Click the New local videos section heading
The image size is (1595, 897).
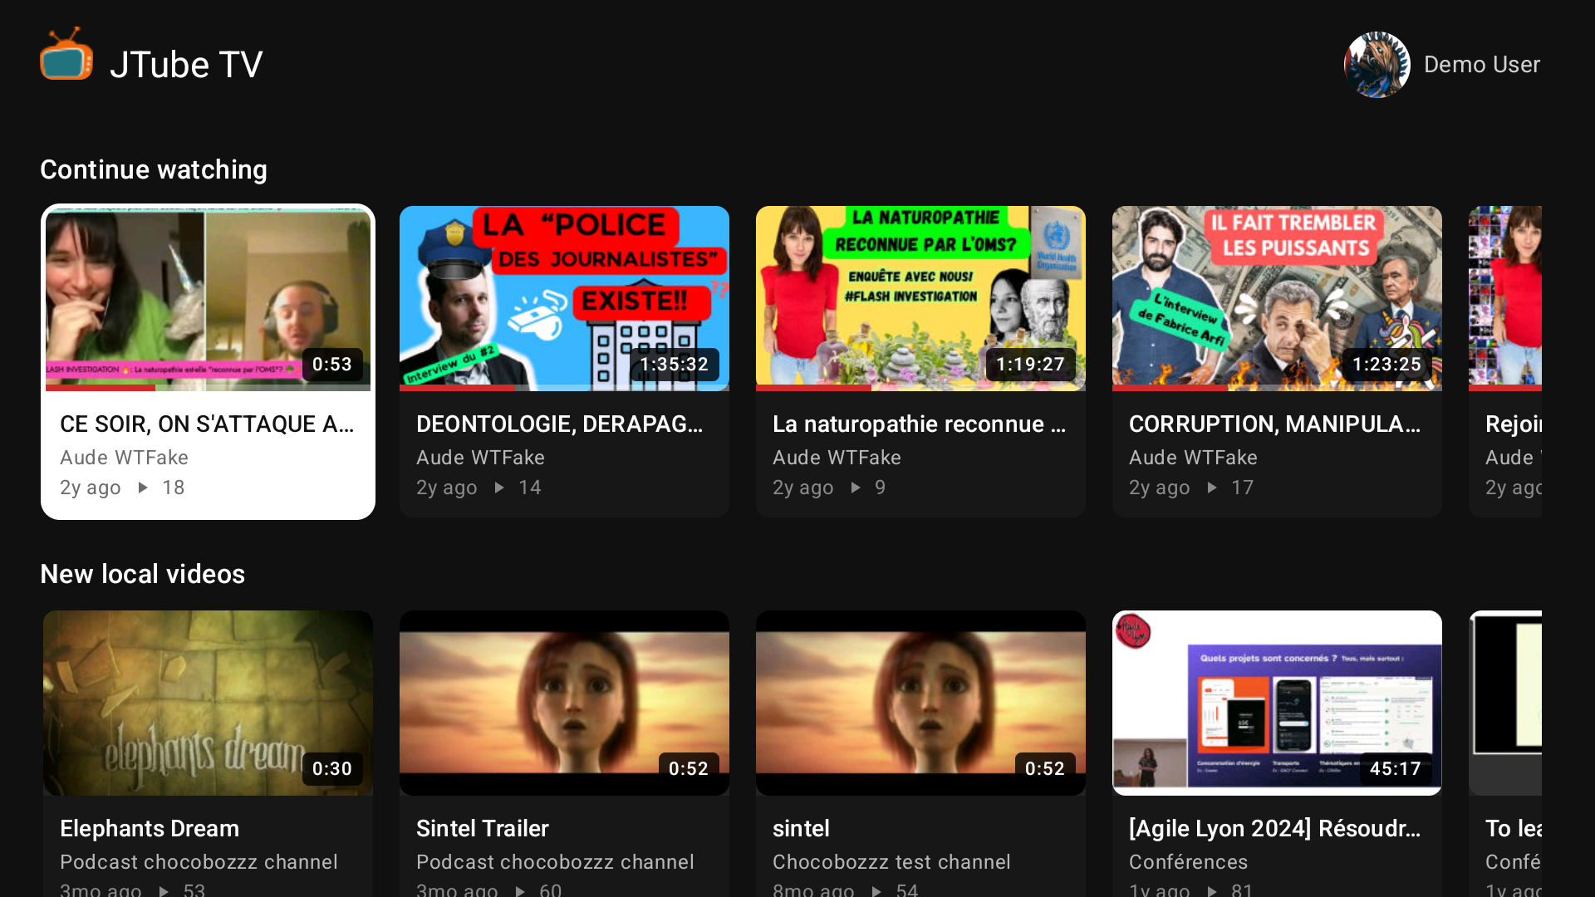click(x=143, y=574)
